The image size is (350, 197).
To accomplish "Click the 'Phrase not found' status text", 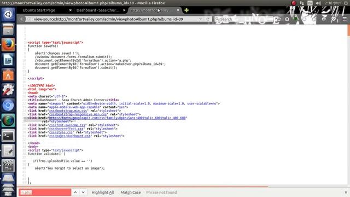I will point(161,192).
